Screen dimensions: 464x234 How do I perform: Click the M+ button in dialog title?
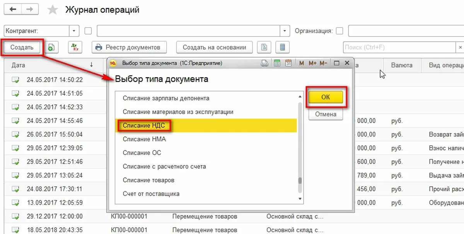tap(313, 63)
